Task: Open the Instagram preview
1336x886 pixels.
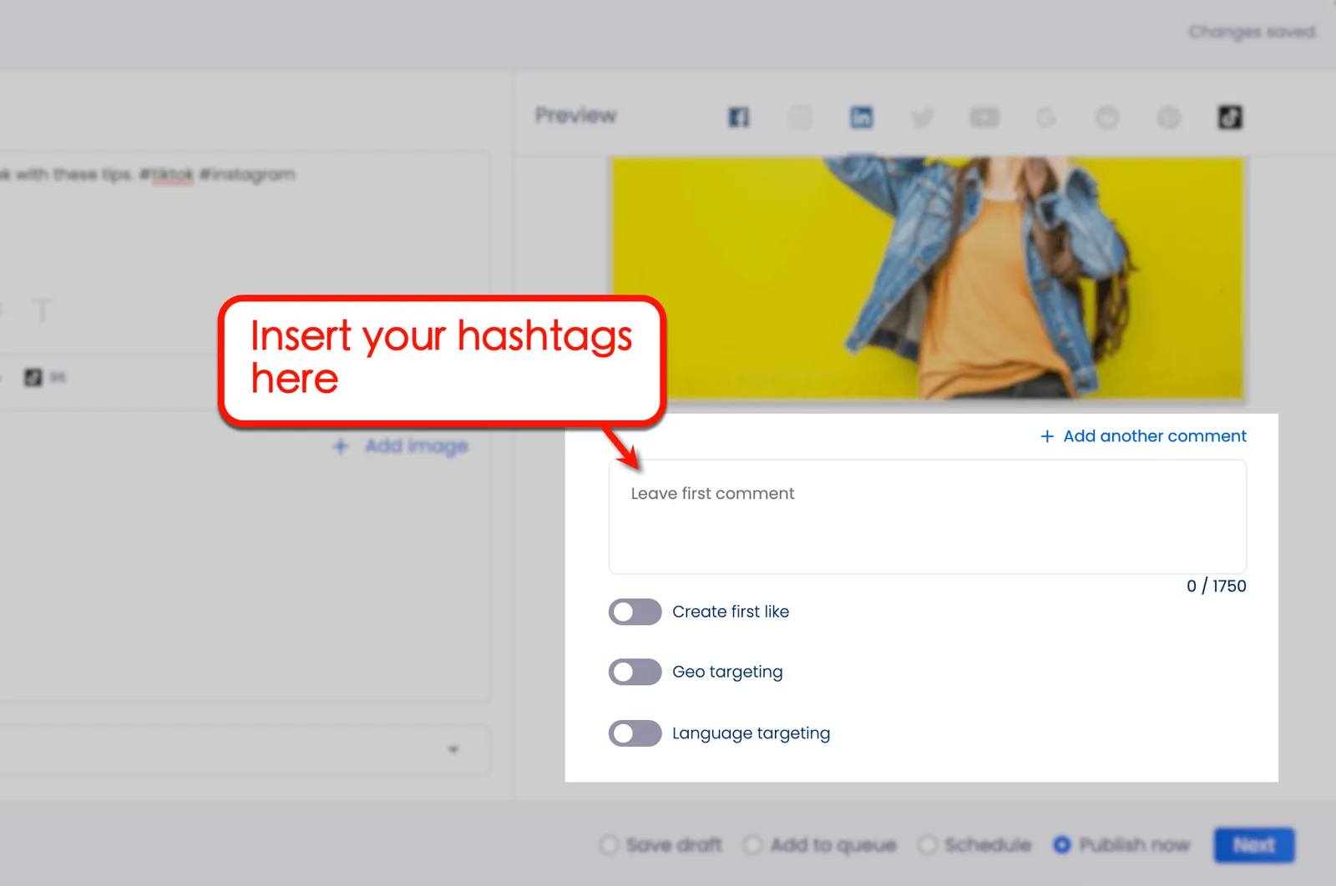Action: (800, 117)
